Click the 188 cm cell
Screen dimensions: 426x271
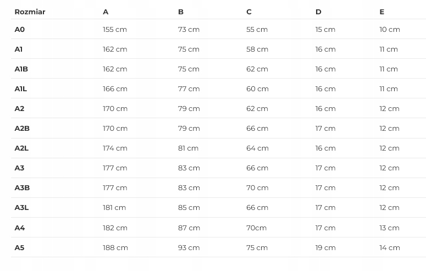click(x=115, y=247)
